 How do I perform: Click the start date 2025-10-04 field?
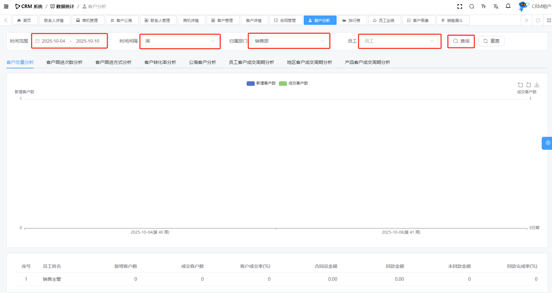pyautogui.click(x=54, y=41)
